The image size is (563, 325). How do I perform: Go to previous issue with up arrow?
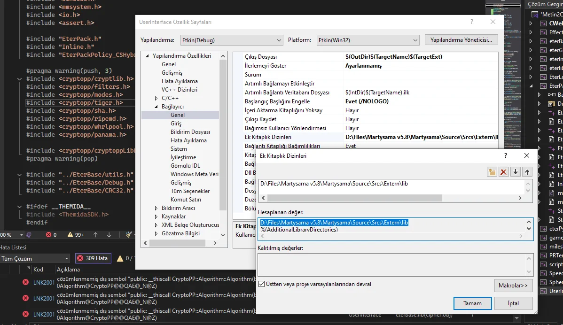(95, 234)
